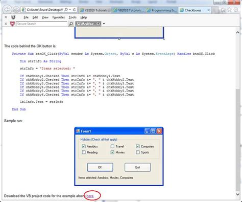Close the McAfee toolbar with X
Image resolution: width=242 pixels, height=202 pixels.
pyautogui.click(x=6, y=24)
